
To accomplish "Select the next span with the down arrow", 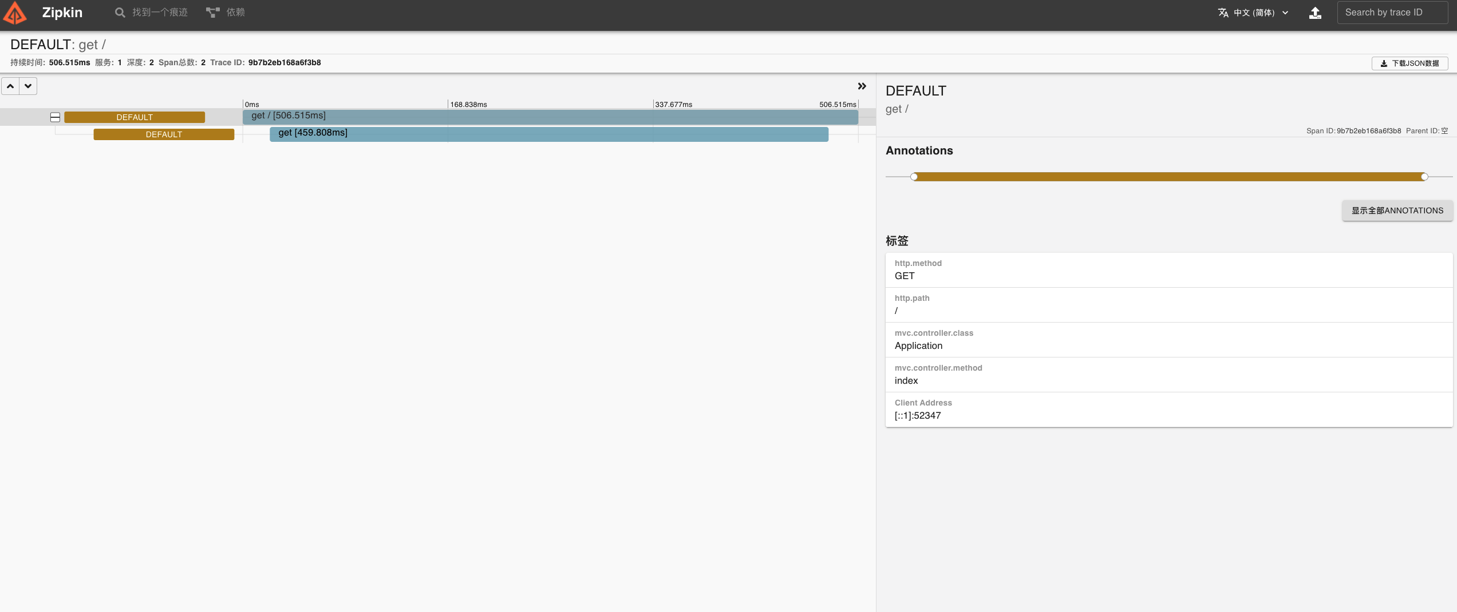I will pos(28,86).
